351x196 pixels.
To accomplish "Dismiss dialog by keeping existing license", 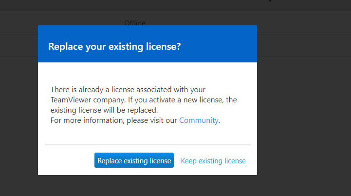I will 213,161.
